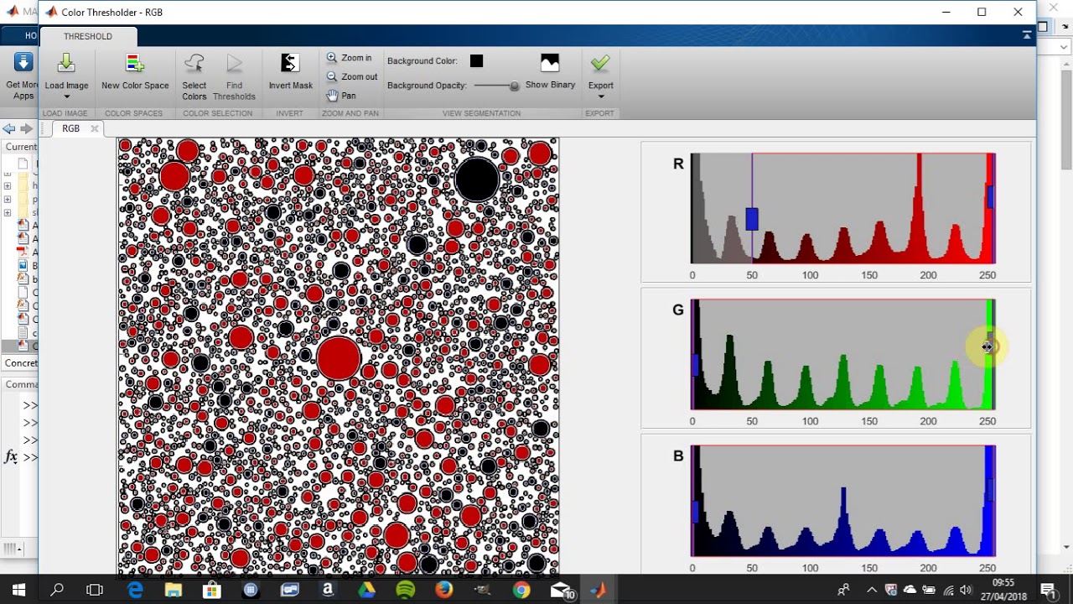Screen dimensions: 1073x604
Task: Open the Windows Start menu
Action: [18, 590]
